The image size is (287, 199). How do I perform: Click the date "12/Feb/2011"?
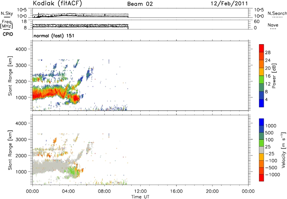229,4
